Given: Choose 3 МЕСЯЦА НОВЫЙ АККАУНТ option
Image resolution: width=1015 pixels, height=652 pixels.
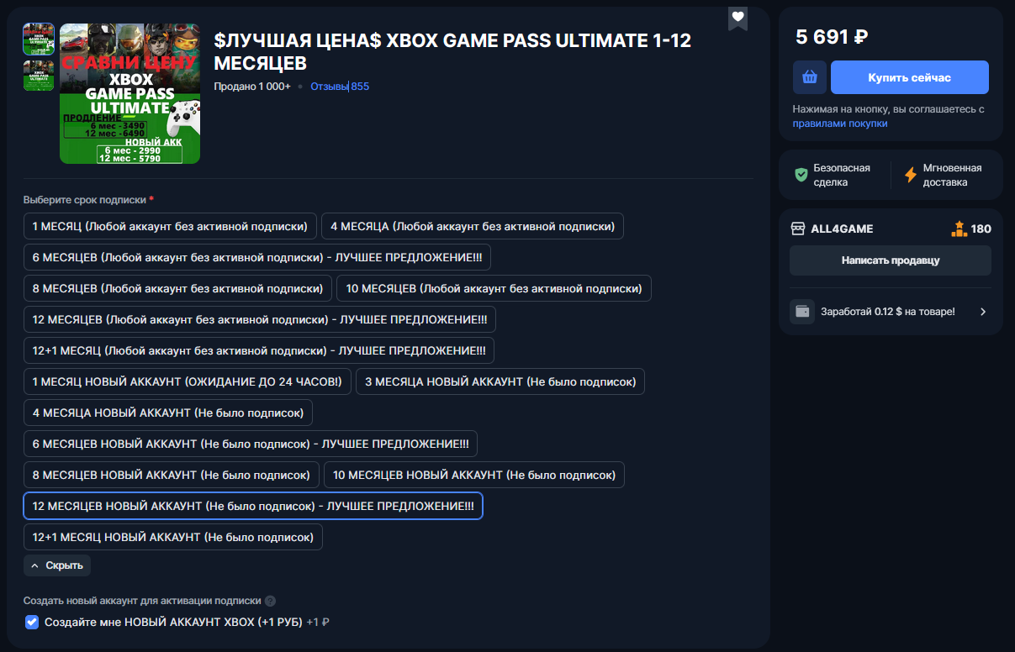Looking at the screenshot, I should pyautogui.click(x=500, y=381).
